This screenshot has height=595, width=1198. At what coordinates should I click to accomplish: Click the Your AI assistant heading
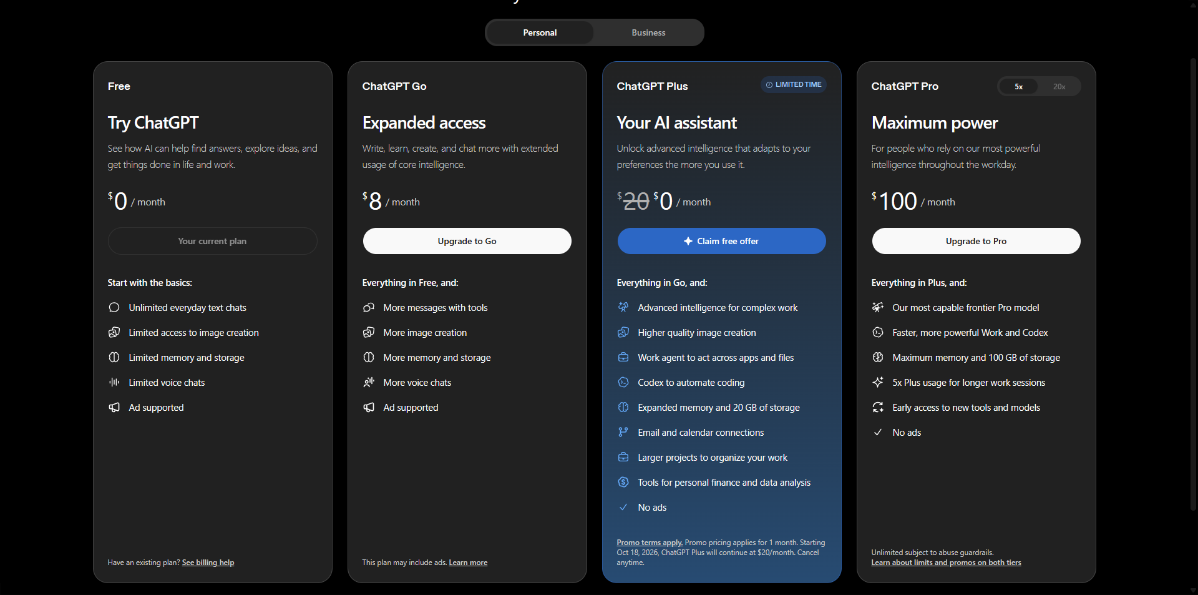(676, 123)
